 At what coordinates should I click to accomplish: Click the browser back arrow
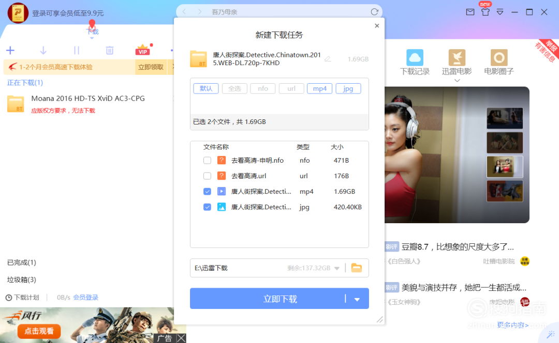tap(184, 12)
